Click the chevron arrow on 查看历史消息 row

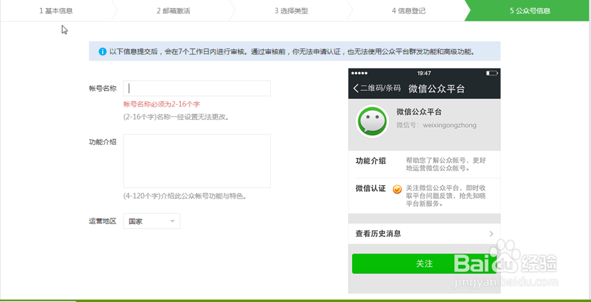coord(491,234)
